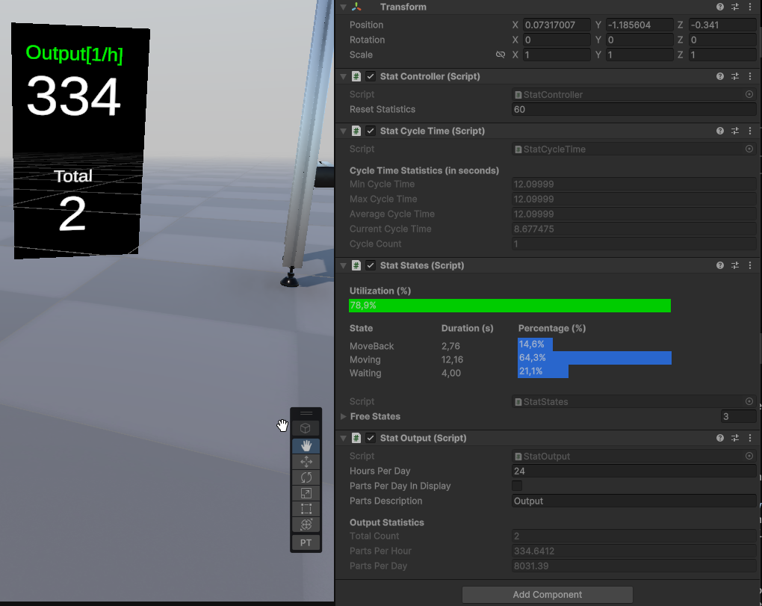Open the Stat States component kebab menu
This screenshot has height=606, width=762.
(749, 265)
